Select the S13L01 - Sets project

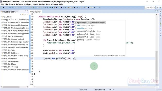click(9, 50)
